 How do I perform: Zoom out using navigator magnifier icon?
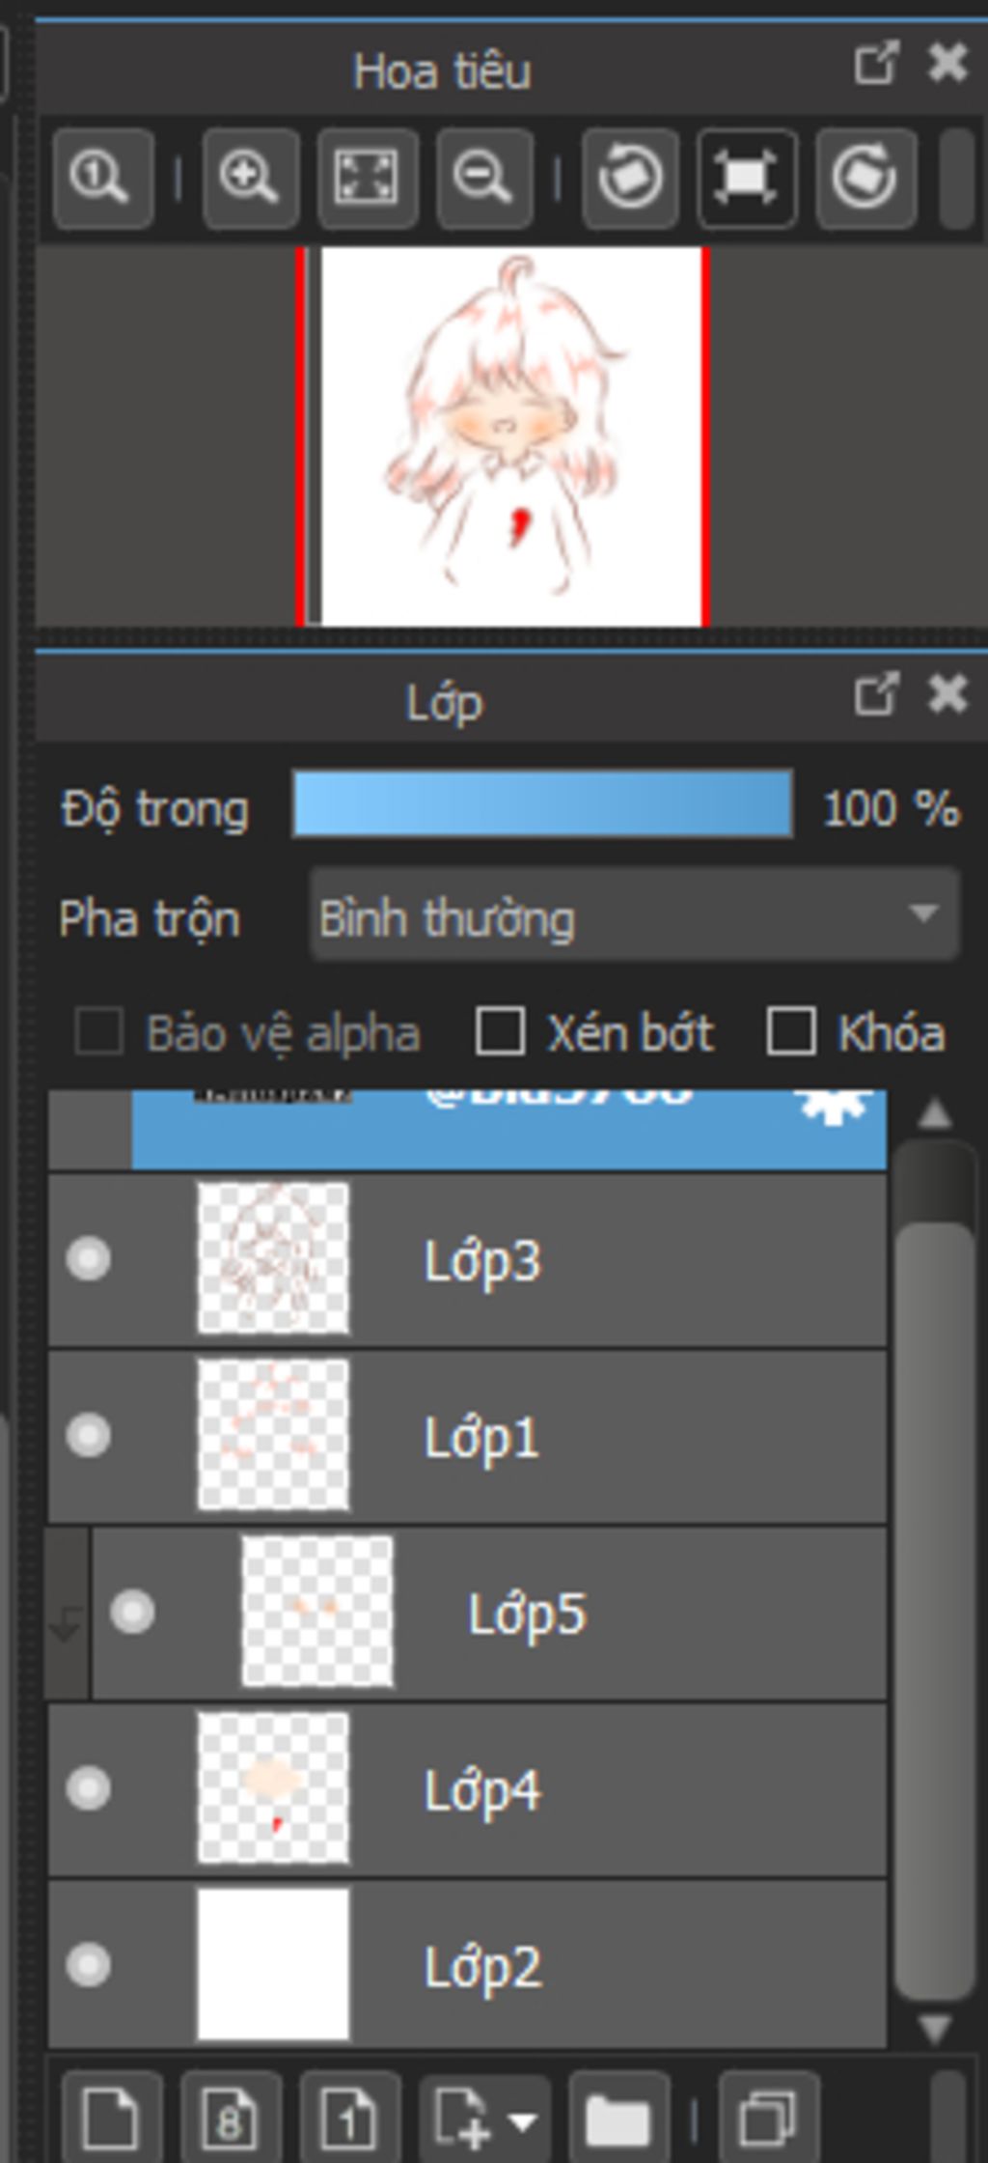(x=483, y=179)
